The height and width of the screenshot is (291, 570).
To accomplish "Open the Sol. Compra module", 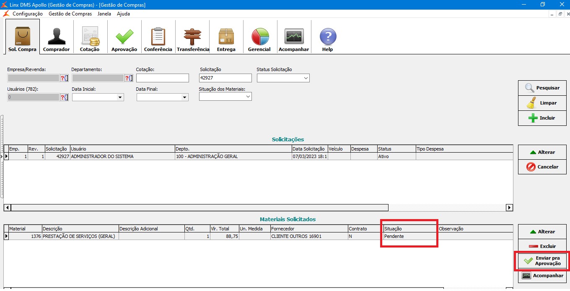I will [x=22, y=37].
